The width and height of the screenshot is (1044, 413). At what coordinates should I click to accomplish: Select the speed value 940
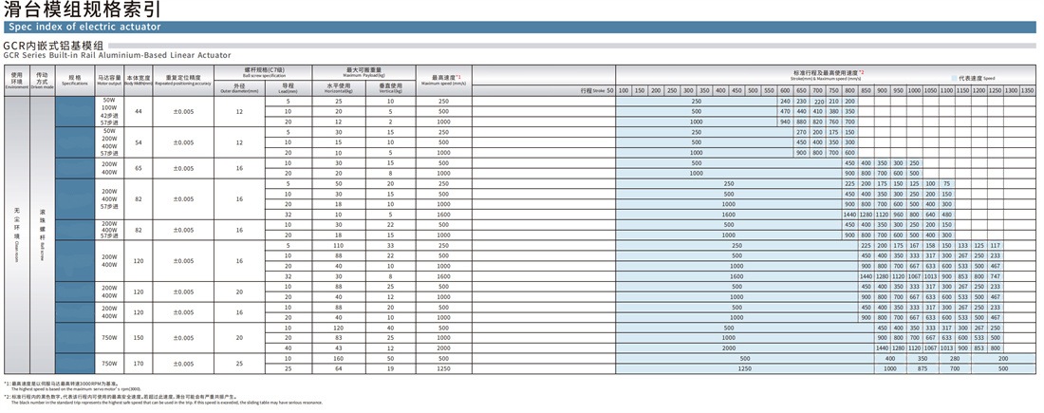[785, 122]
